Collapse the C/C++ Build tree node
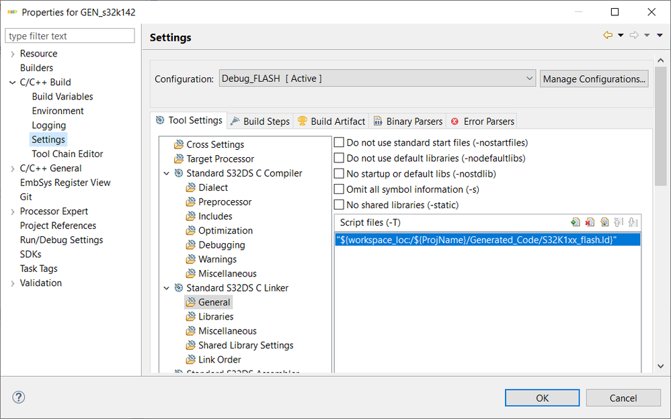Image resolution: width=671 pixels, height=419 pixels. pyautogui.click(x=13, y=83)
